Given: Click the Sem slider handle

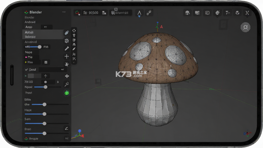Looking at the screenshot, I should click(x=44, y=124).
